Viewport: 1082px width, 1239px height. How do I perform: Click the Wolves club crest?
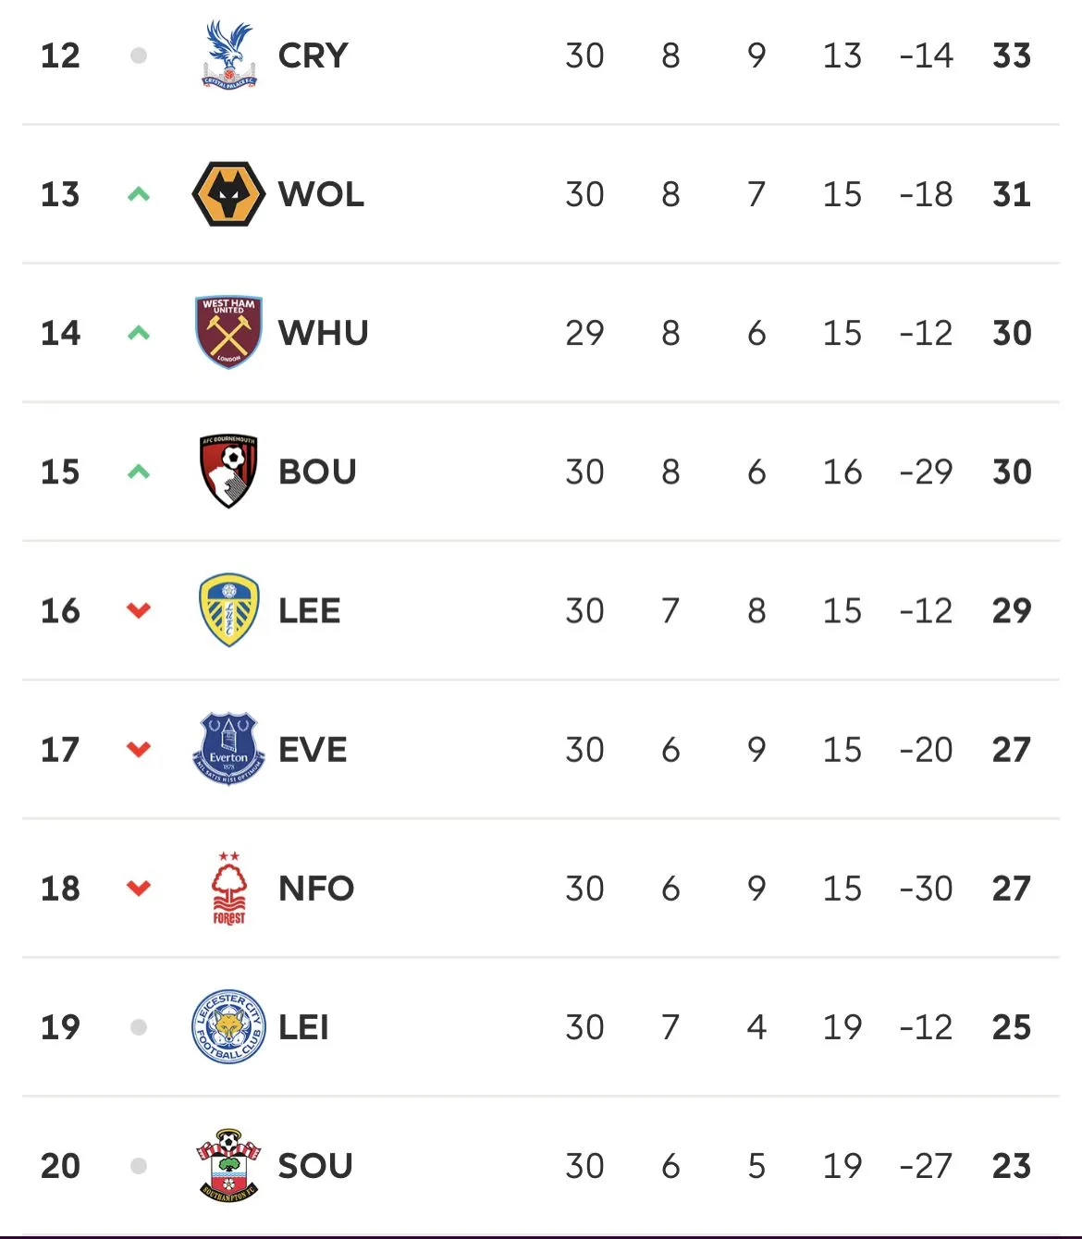(228, 194)
